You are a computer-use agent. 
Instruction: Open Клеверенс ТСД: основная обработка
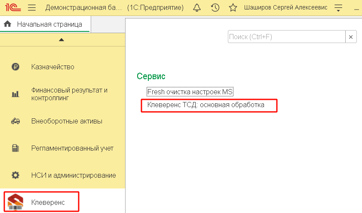(x=206, y=105)
